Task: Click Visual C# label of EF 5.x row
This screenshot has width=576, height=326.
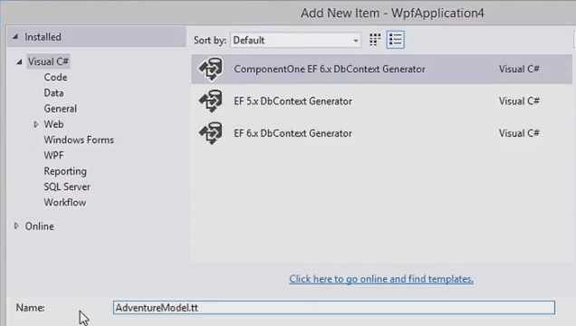Action: [519, 101]
